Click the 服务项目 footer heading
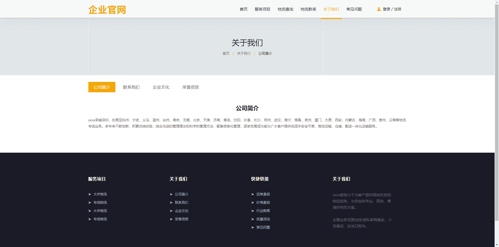Screen dimensions: 499x247 click(x=97, y=179)
